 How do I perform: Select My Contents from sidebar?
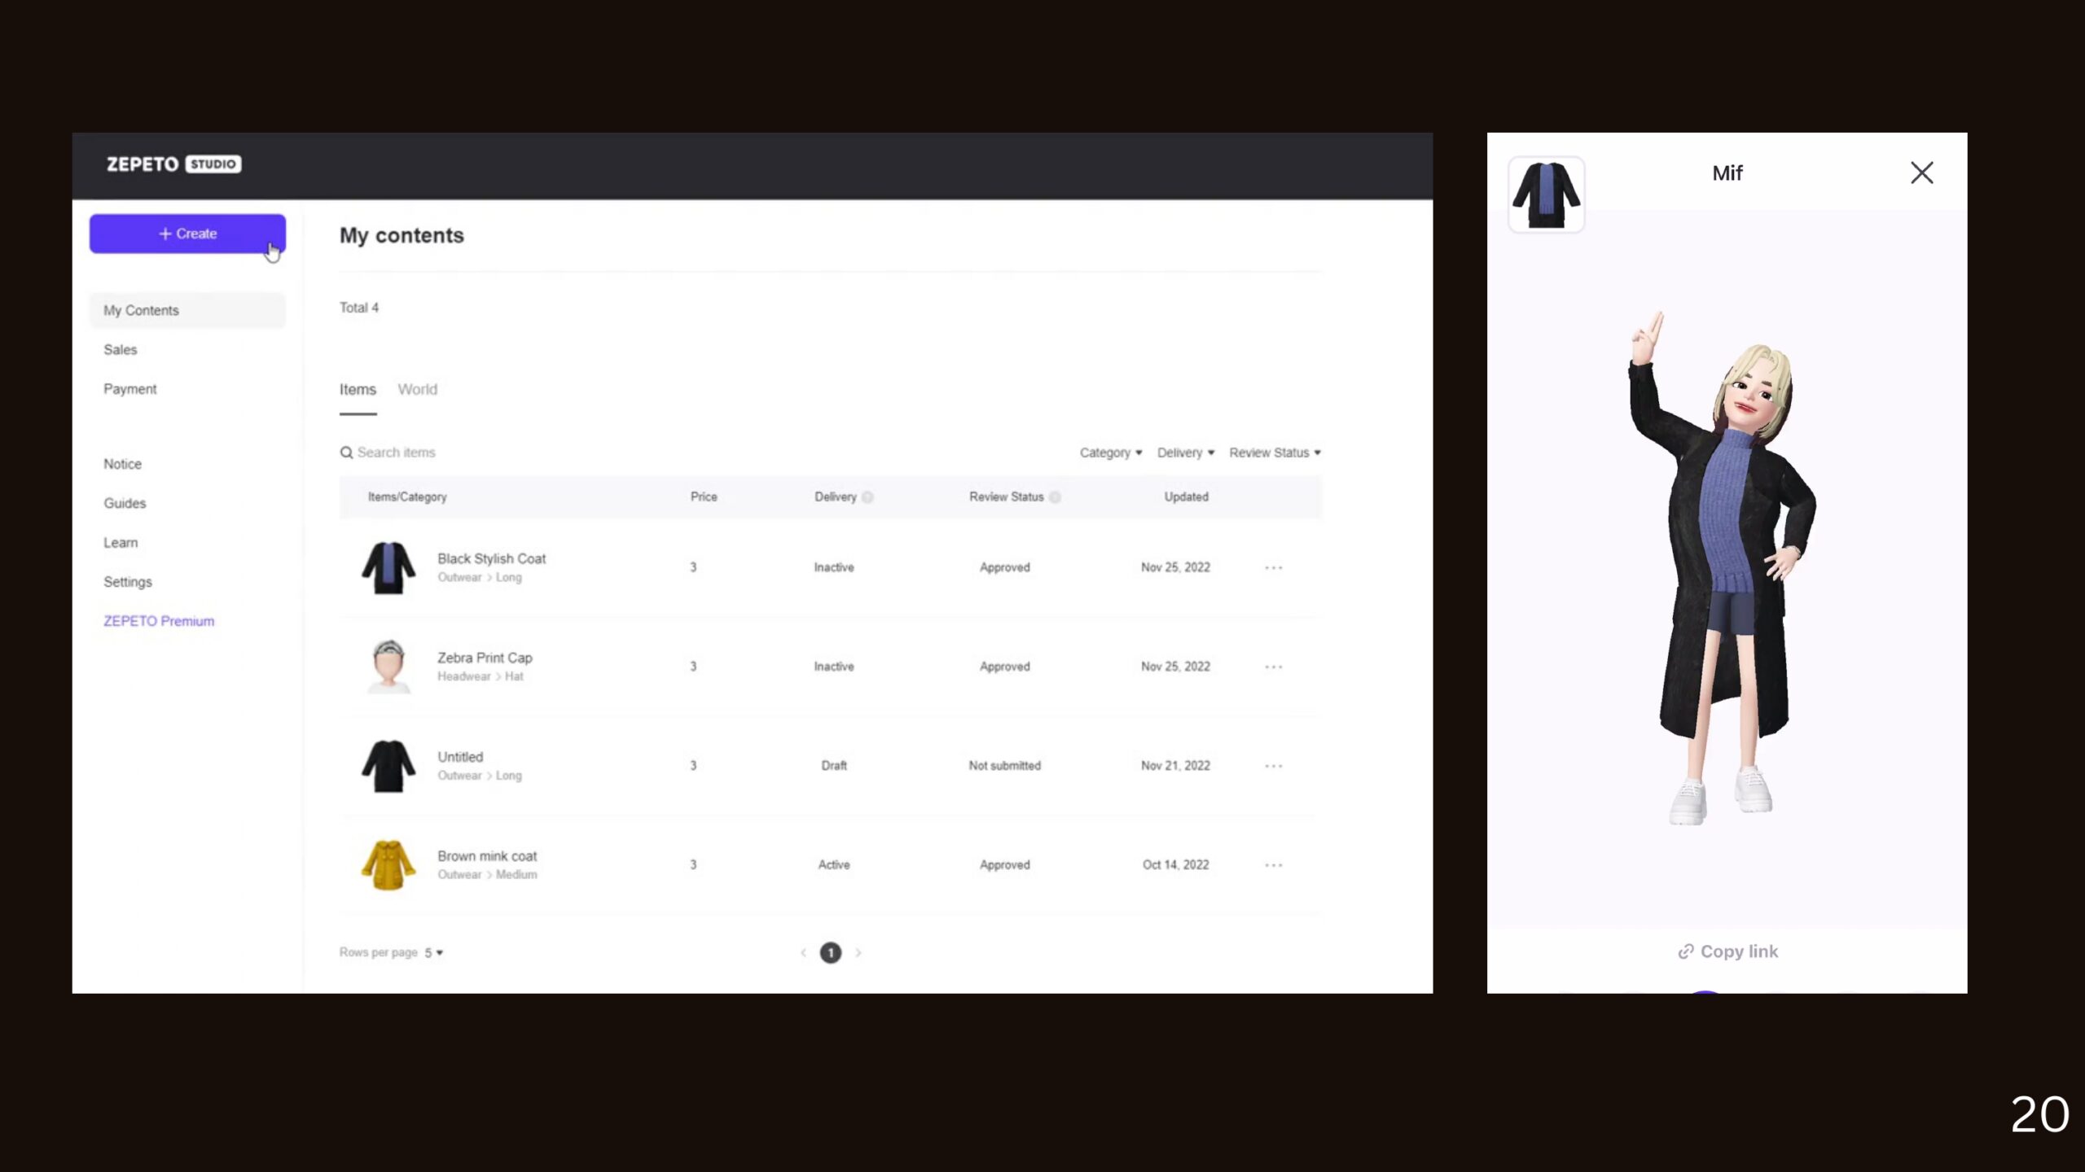pyautogui.click(x=140, y=311)
